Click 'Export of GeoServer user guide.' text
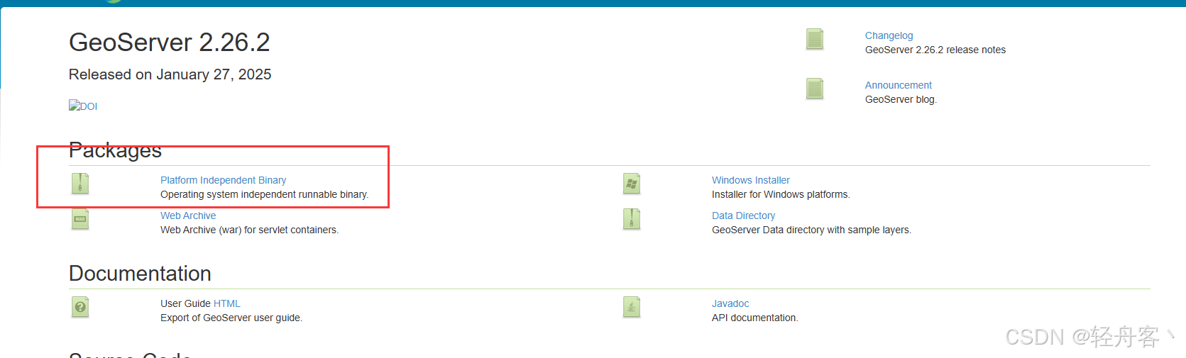Viewport: 1186px width, 358px height. (231, 318)
